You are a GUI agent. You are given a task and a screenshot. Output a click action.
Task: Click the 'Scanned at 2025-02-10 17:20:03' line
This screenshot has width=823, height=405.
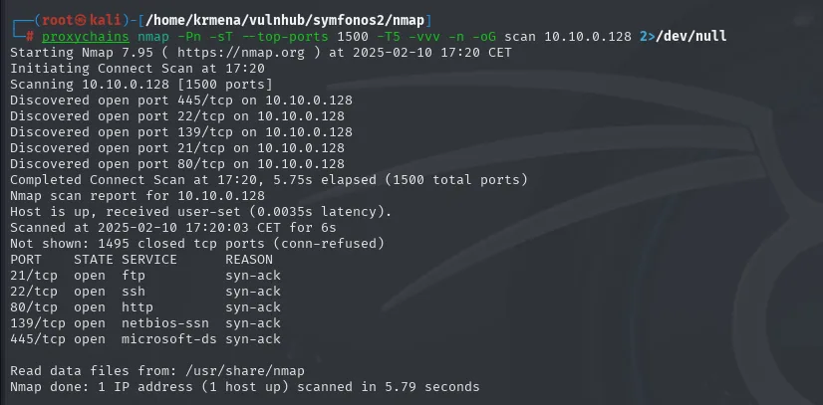[x=173, y=228]
